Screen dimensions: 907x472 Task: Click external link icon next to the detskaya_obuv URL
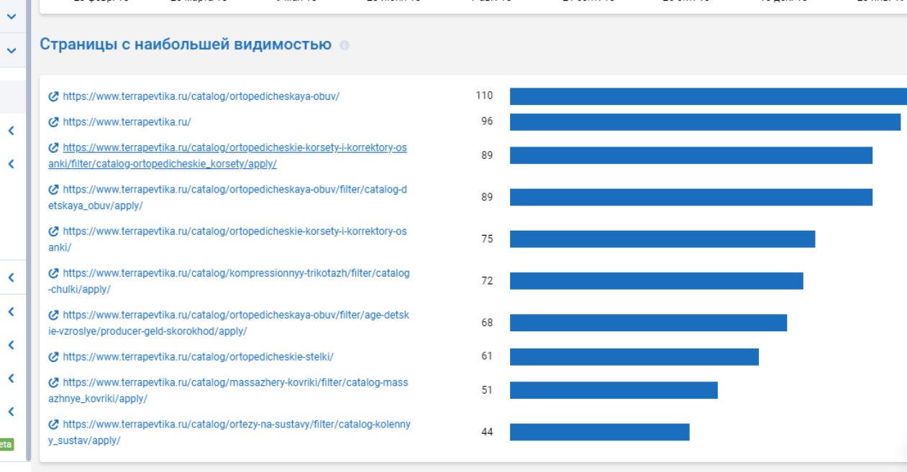click(x=53, y=190)
